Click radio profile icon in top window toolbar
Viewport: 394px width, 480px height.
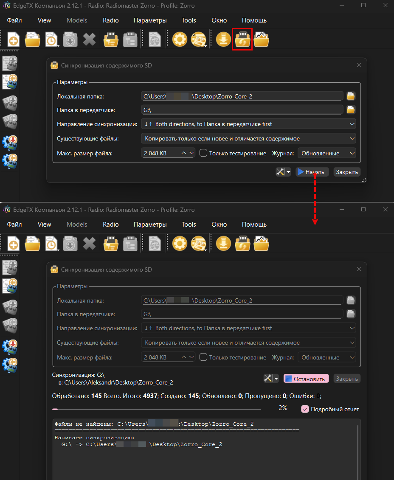click(x=199, y=39)
